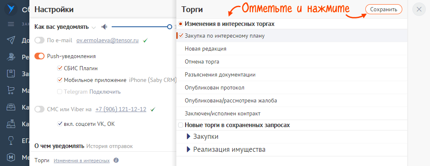Click the Telegram Подключить link

pos(105,92)
